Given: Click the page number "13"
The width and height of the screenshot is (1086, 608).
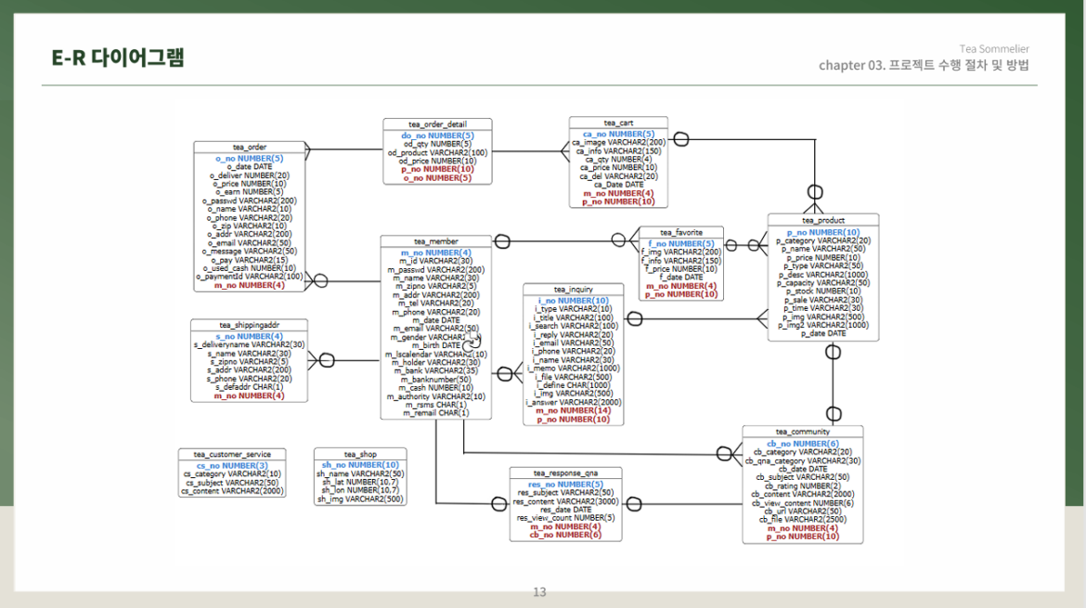Looking at the screenshot, I should tap(539, 592).
